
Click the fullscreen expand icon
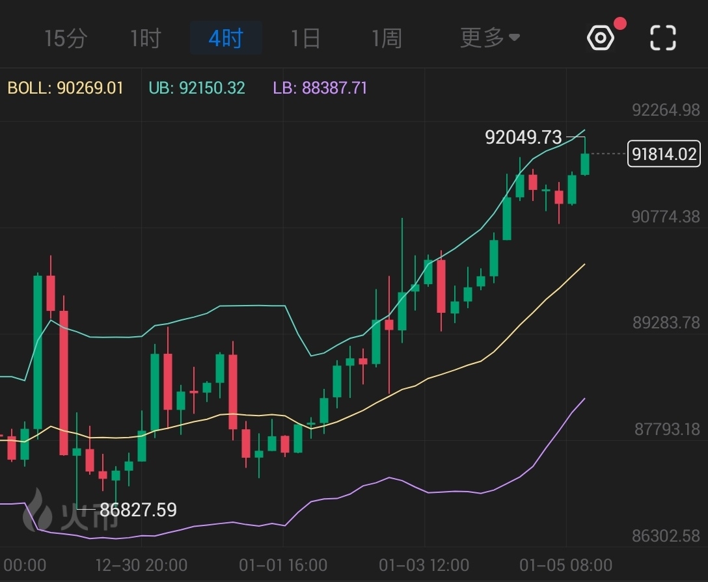click(663, 38)
